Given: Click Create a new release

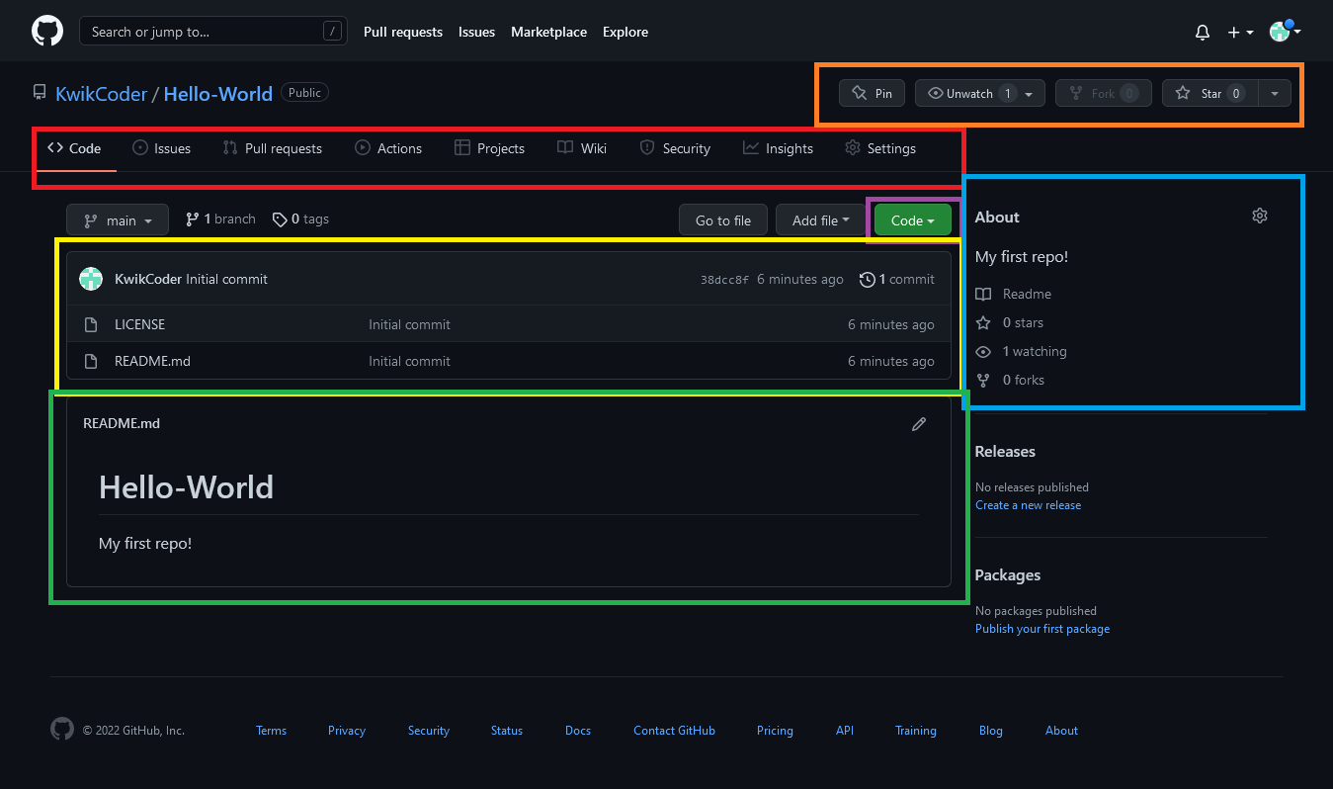Looking at the screenshot, I should [1028, 505].
